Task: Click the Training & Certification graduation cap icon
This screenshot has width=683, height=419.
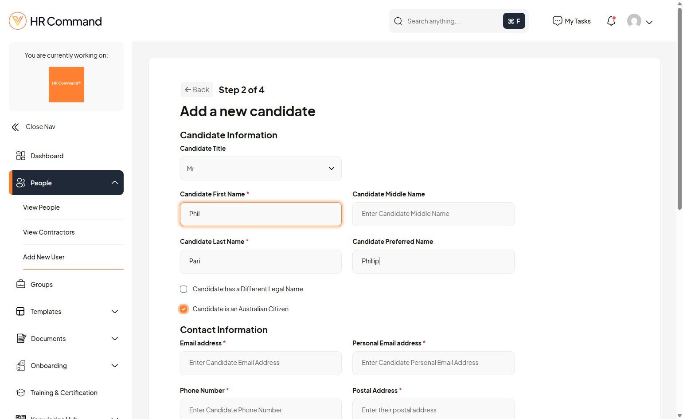Action: pyautogui.click(x=21, y=393)
